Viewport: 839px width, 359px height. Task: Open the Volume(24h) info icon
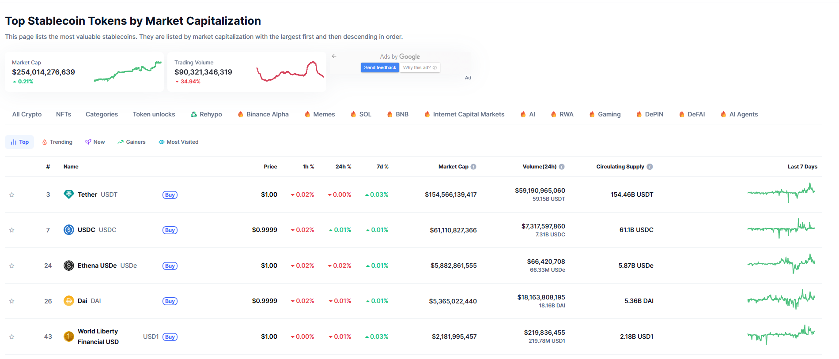562,167
